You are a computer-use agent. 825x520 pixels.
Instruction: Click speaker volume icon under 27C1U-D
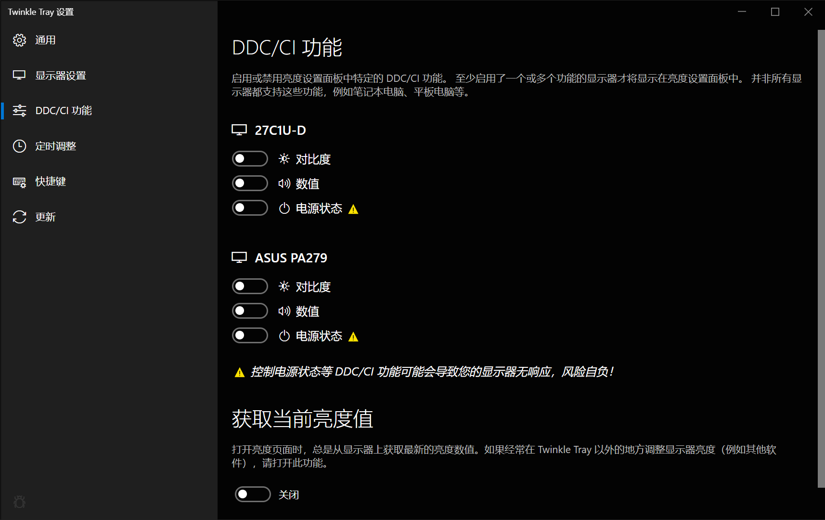284,183
